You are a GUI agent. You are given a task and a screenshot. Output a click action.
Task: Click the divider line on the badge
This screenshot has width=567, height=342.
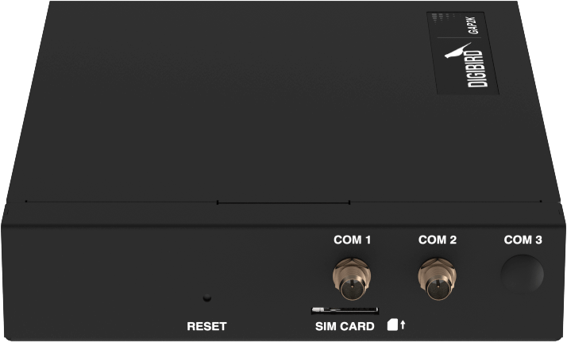click(460, 38)
